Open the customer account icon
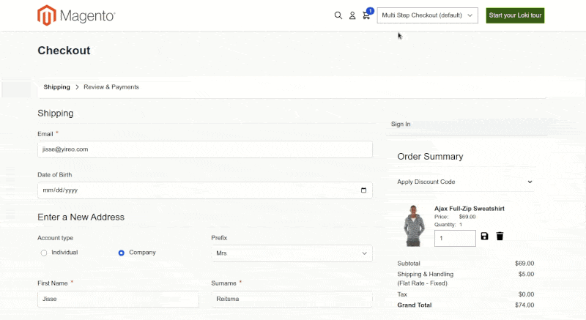586x320 pixels. (x=352, y=15)
